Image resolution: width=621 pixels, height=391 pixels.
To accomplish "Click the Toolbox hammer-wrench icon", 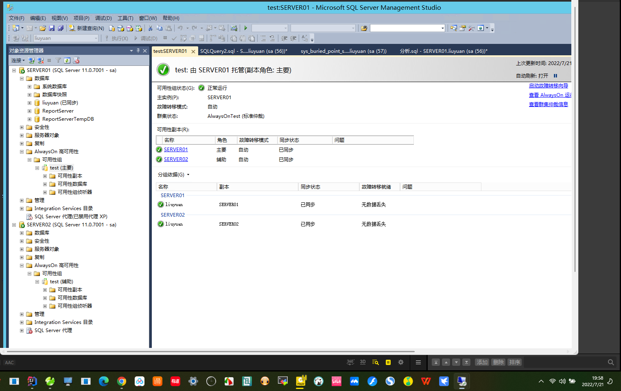I will [471, 28].
